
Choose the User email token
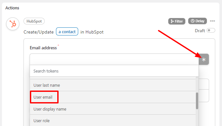[113, 97]
